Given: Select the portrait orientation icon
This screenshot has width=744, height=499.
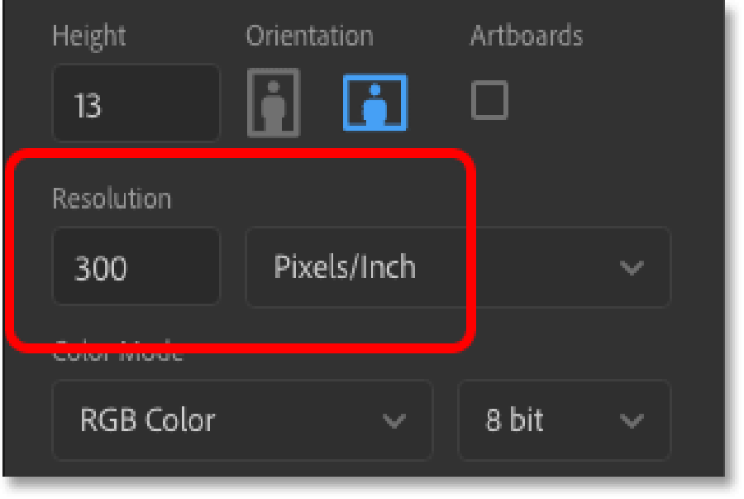Looking at the screenshot, I should tap(274, 103).
